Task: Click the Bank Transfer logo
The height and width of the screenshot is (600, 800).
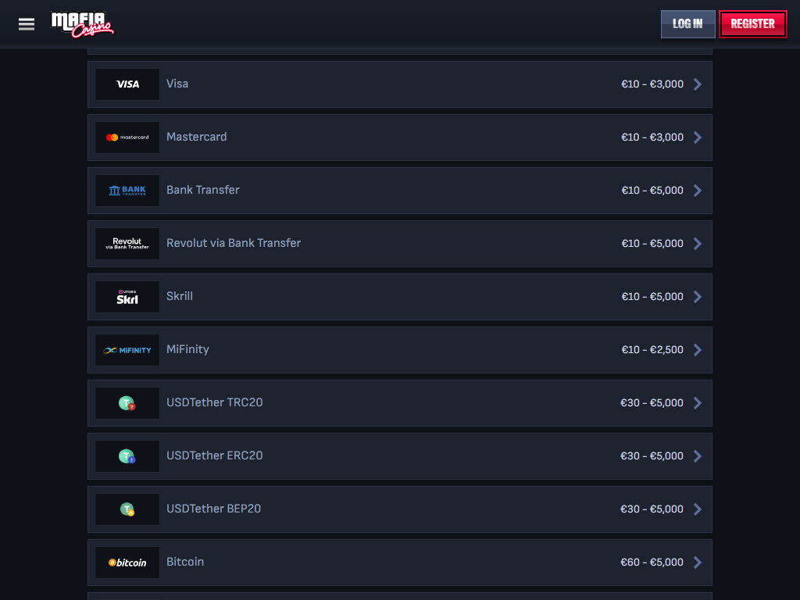Action: 127,191
